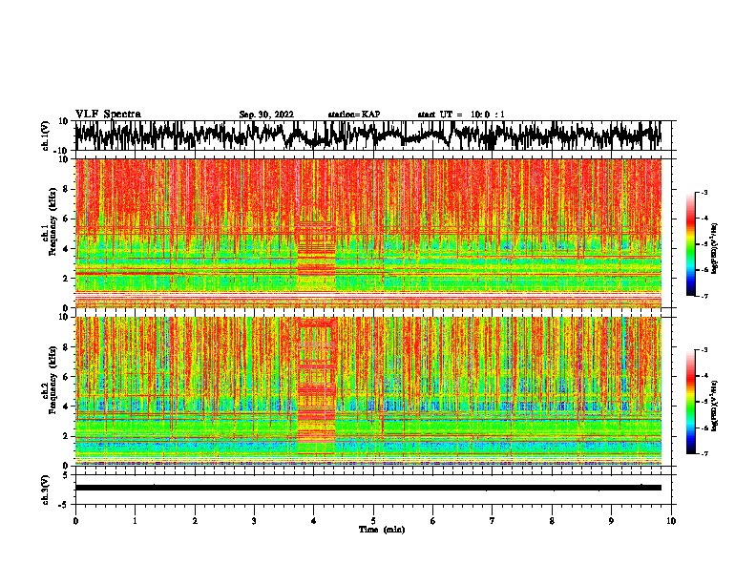Click tick label "5" on the Time axis
Viewport: 756px width, 584px height.
[373, 521]
